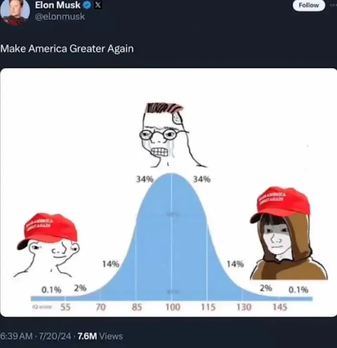
Task: Open the Elon Musk display name
Action: coord(58,5)
